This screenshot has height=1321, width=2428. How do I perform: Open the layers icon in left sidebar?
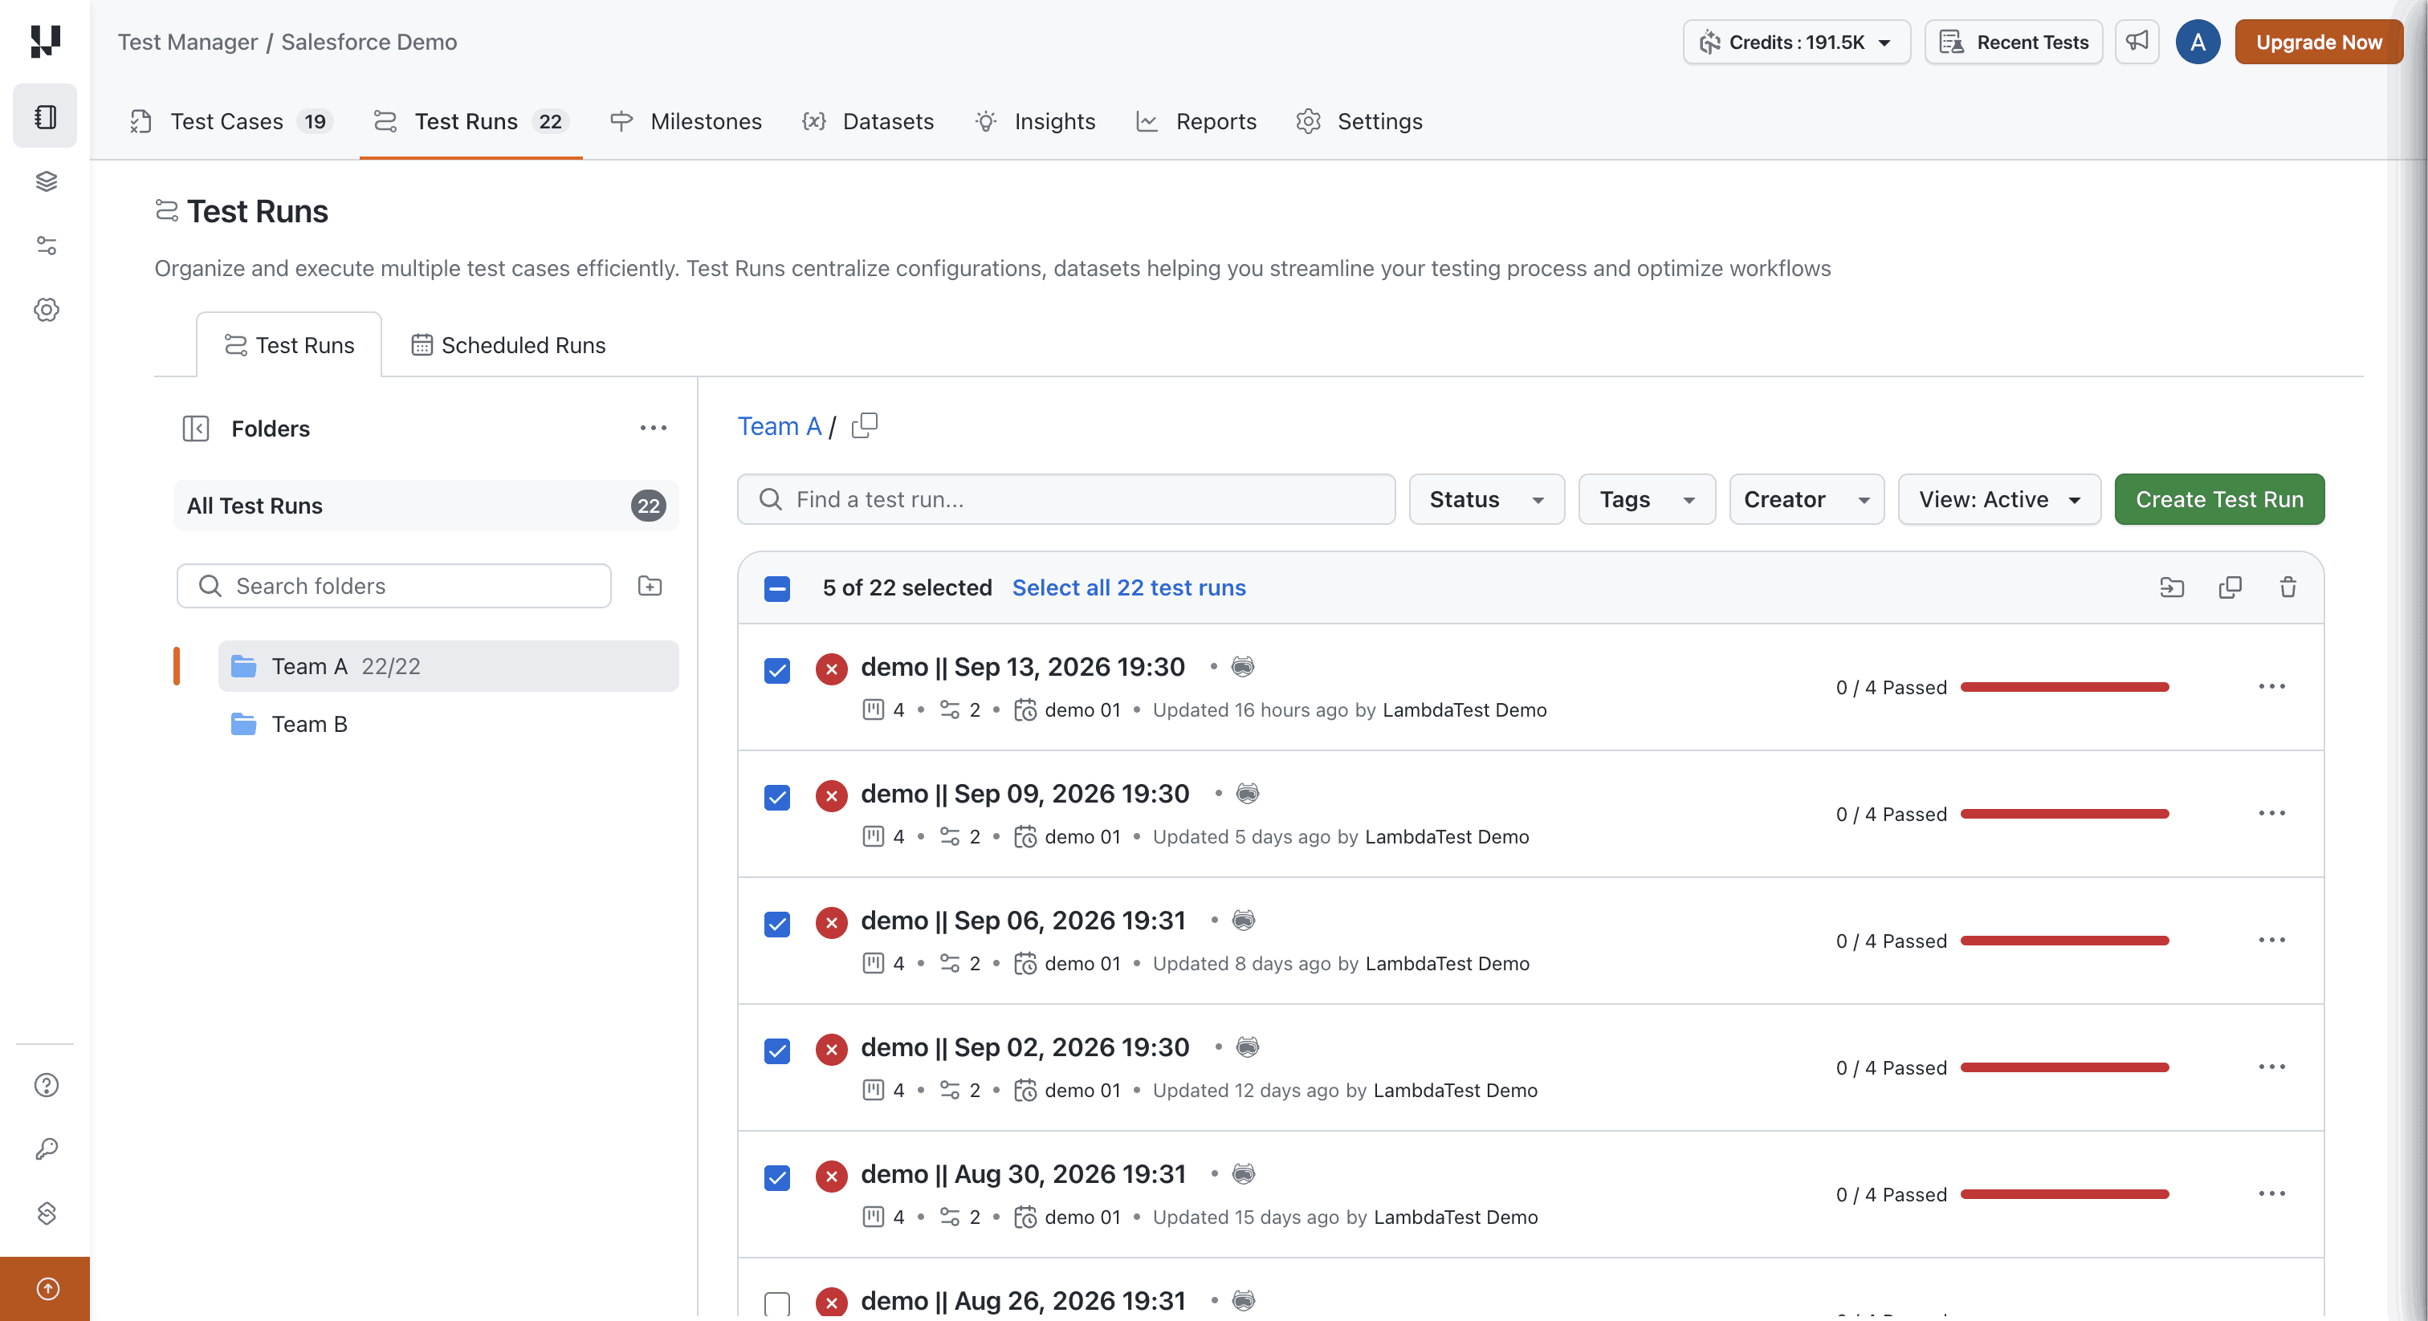coord(47,181)
